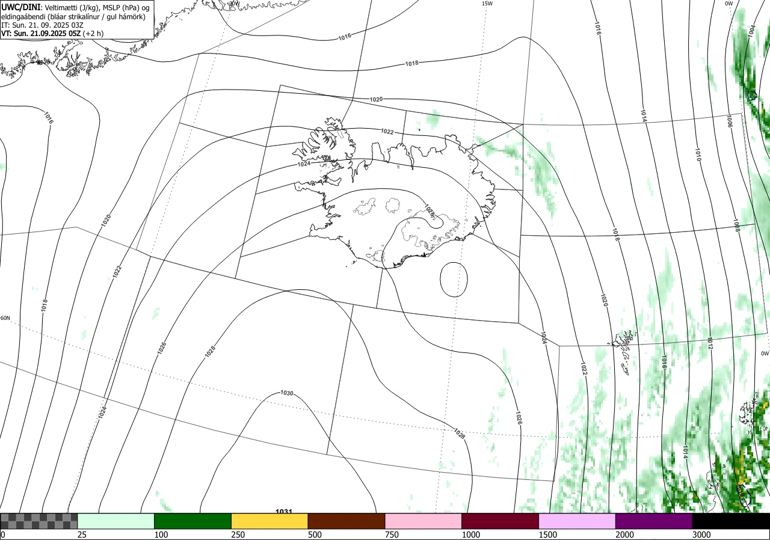Pick the pink 750–1000 legend swatch

(x=423, y=521)
